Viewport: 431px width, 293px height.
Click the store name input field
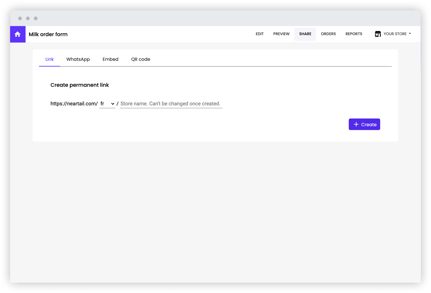(171, 104)
